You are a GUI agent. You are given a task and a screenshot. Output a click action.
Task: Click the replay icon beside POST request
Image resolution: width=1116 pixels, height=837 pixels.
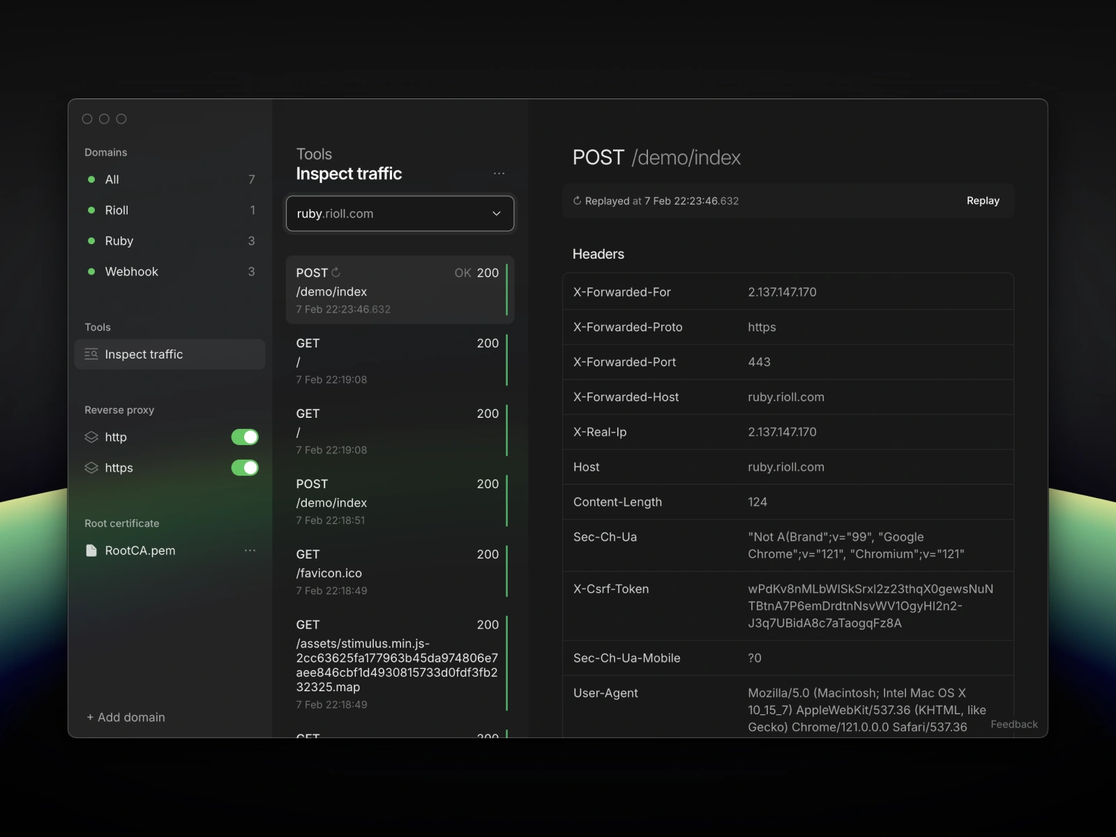pyautogui.click(x=335, y=273)
